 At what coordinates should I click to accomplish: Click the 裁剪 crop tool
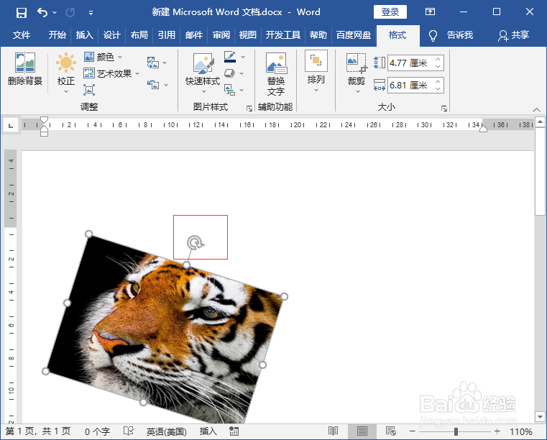coord(357,73)
